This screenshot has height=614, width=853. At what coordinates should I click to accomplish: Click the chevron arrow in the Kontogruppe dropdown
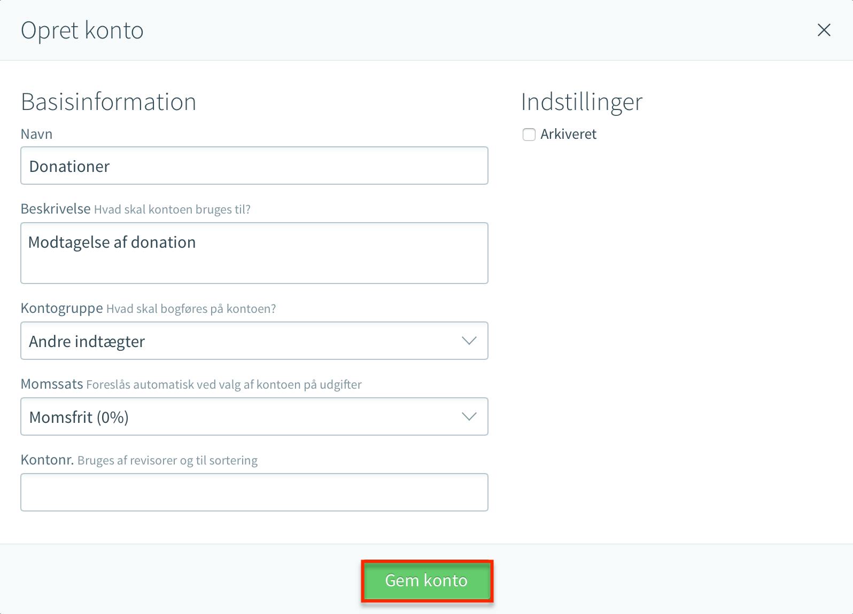tap(469, 341)
